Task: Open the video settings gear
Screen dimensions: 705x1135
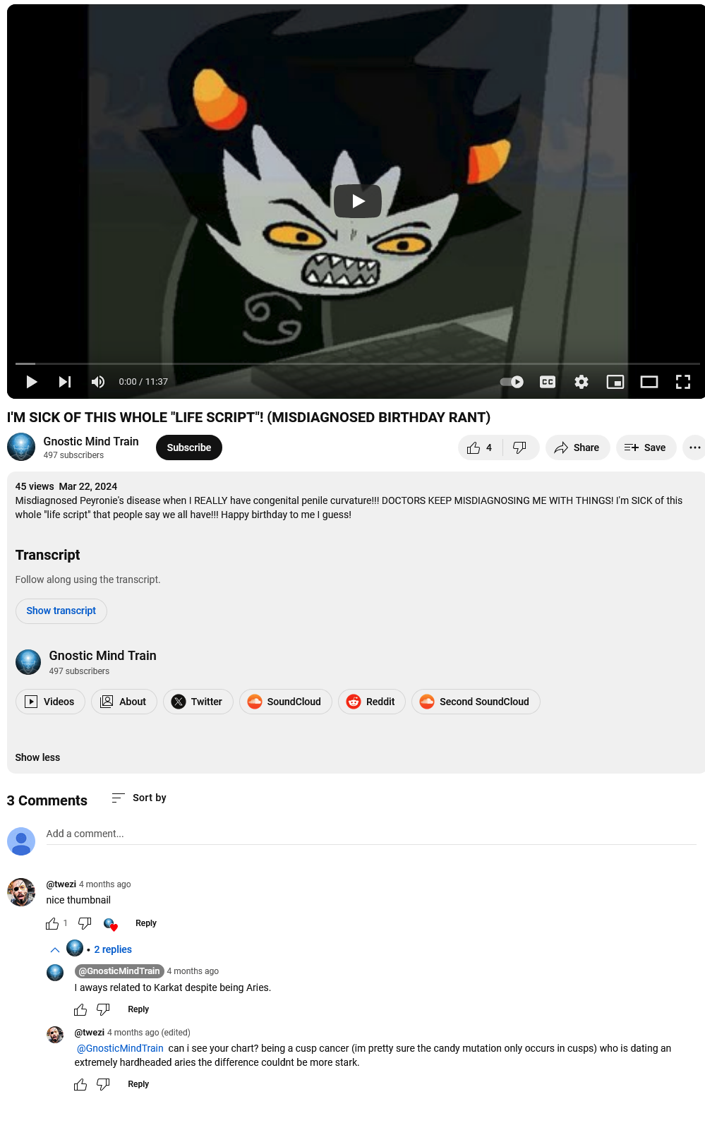Action: [582, 382]
